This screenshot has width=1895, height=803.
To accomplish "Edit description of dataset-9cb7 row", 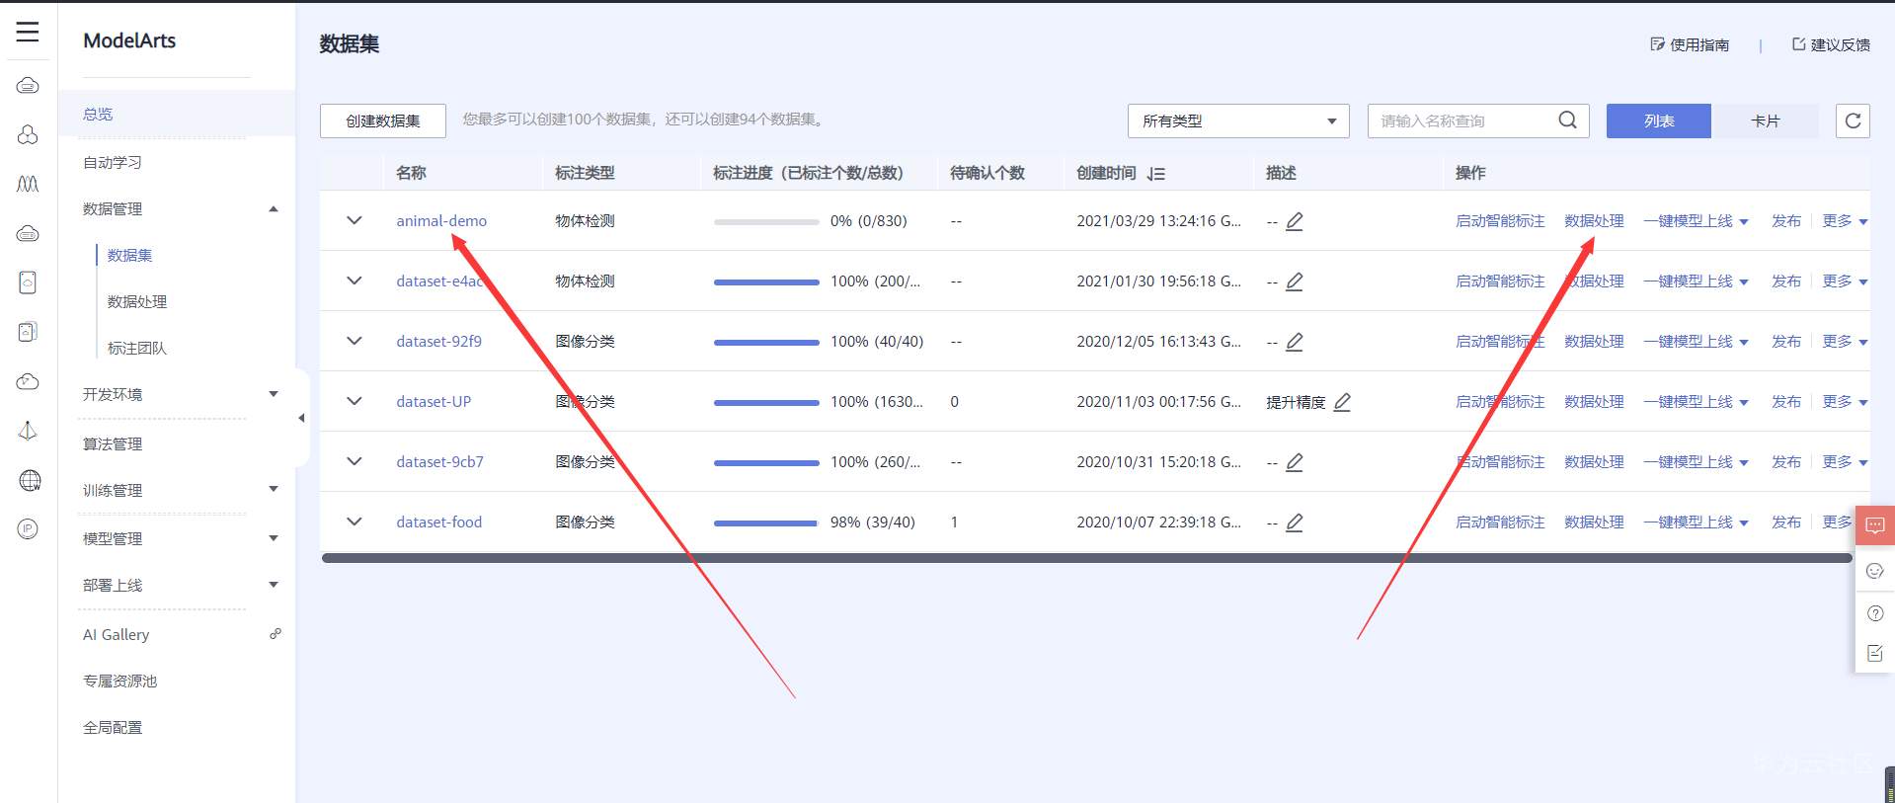I will point(1295,462).
